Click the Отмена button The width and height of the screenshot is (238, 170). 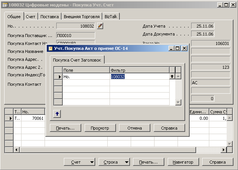134,128
